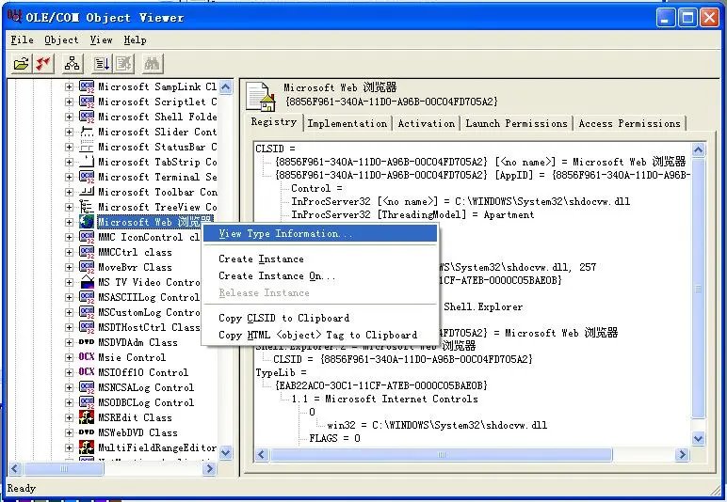Image resolution: width=727 pixels, height=502 pixels.
Task: Select the Microsoft Toolbar Control tree row
Action: (x=157, y=192)
